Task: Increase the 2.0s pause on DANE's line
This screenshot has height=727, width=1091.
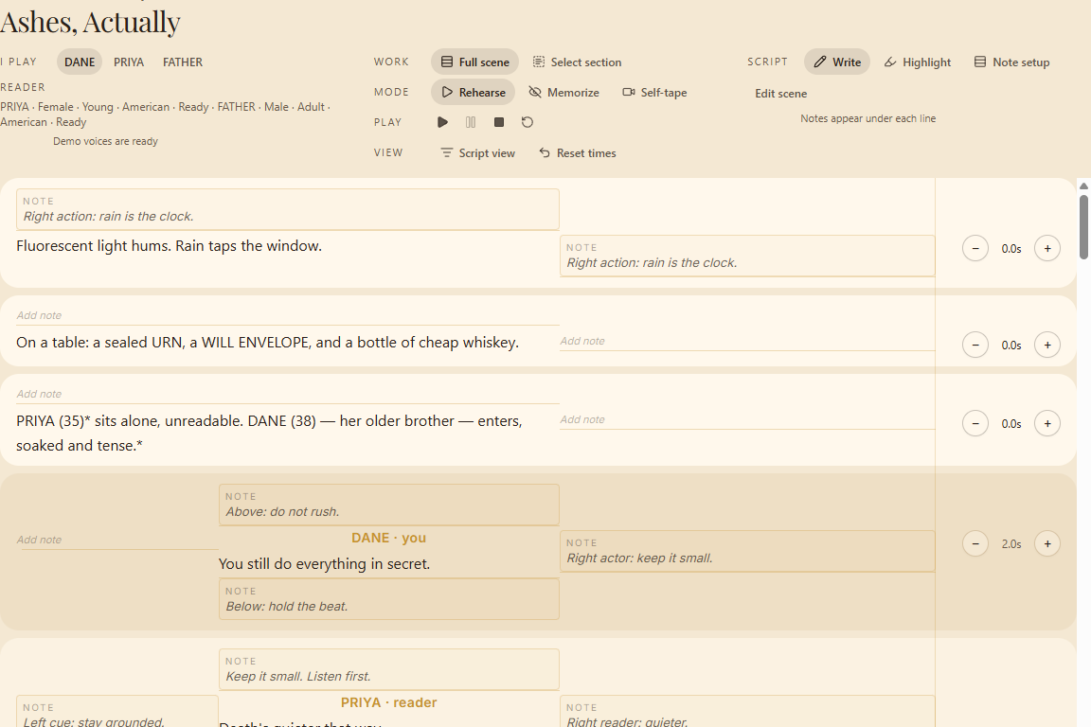Action: point(1047,544)
